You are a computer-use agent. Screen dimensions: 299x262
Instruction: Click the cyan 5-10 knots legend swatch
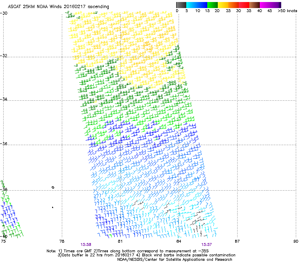191,5
